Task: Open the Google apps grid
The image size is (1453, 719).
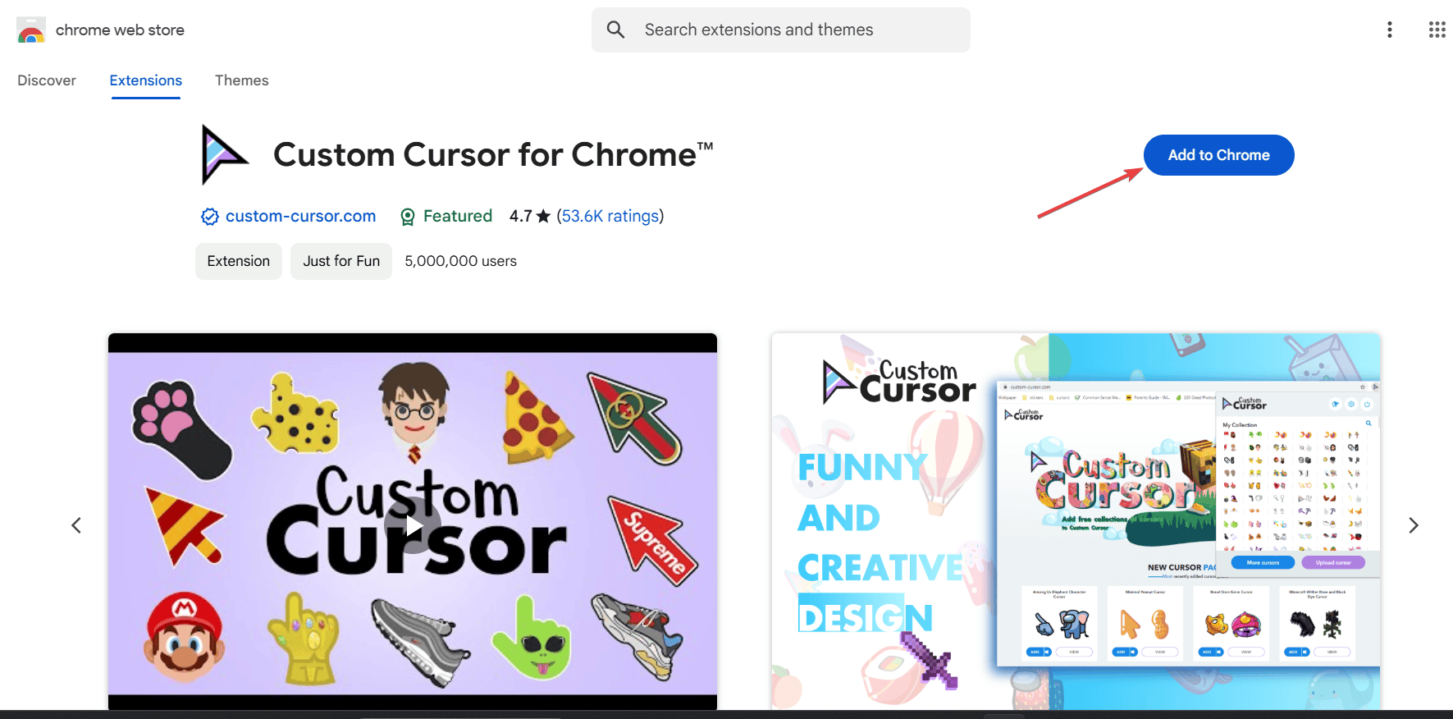Action: [1437, 30]
